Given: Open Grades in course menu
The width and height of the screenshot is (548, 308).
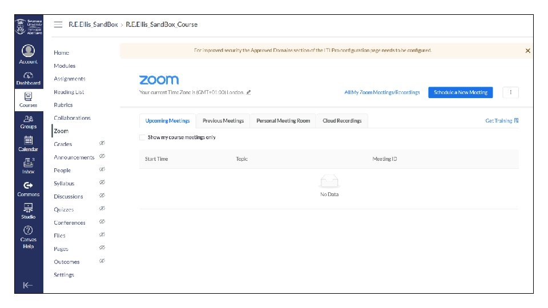Looking at the screenshot, I should 63,144.
